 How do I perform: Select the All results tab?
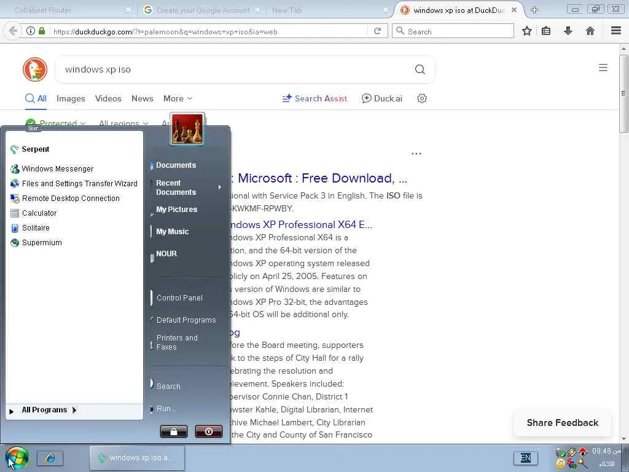[x=36, y=98]
